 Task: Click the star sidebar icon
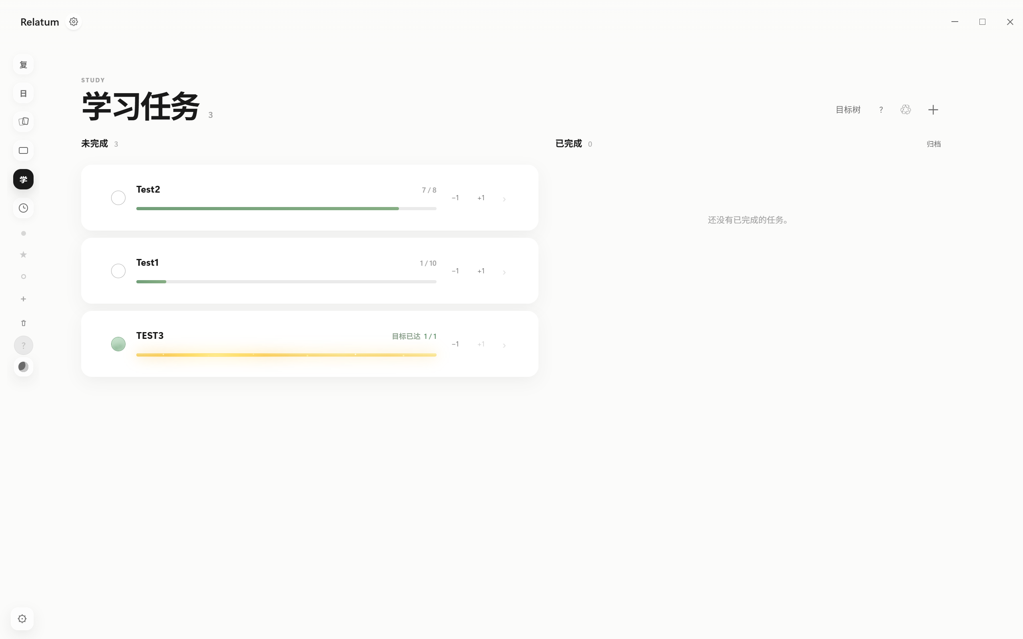click(24, 255)
